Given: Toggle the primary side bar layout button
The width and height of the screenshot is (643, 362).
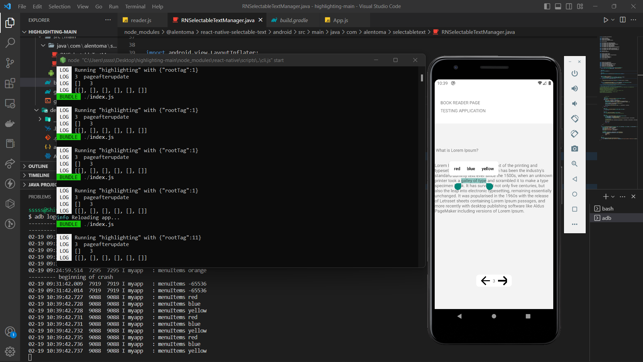Looking at the screenshot, I should click(x=547, y=6).
